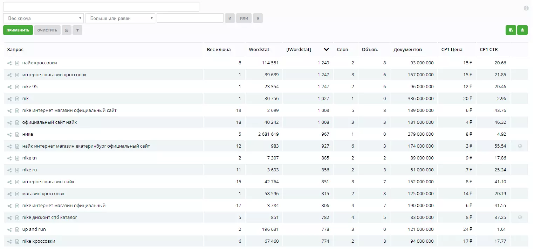Select the query text 'нике'
Screen dimensions: 534x249
(x=28, y=134)
